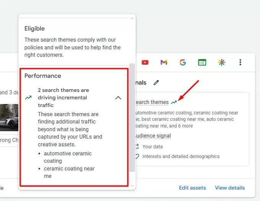Click the multicolor Discover asterisk icon
The width and height of the screenshot is (260, 201).
click(x=221, y=63)
